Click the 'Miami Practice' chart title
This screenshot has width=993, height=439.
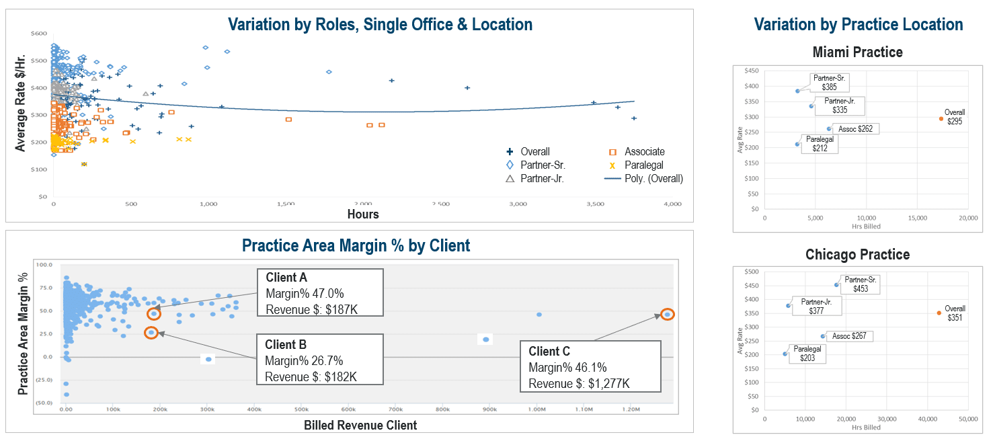click(x=857, y=52)
